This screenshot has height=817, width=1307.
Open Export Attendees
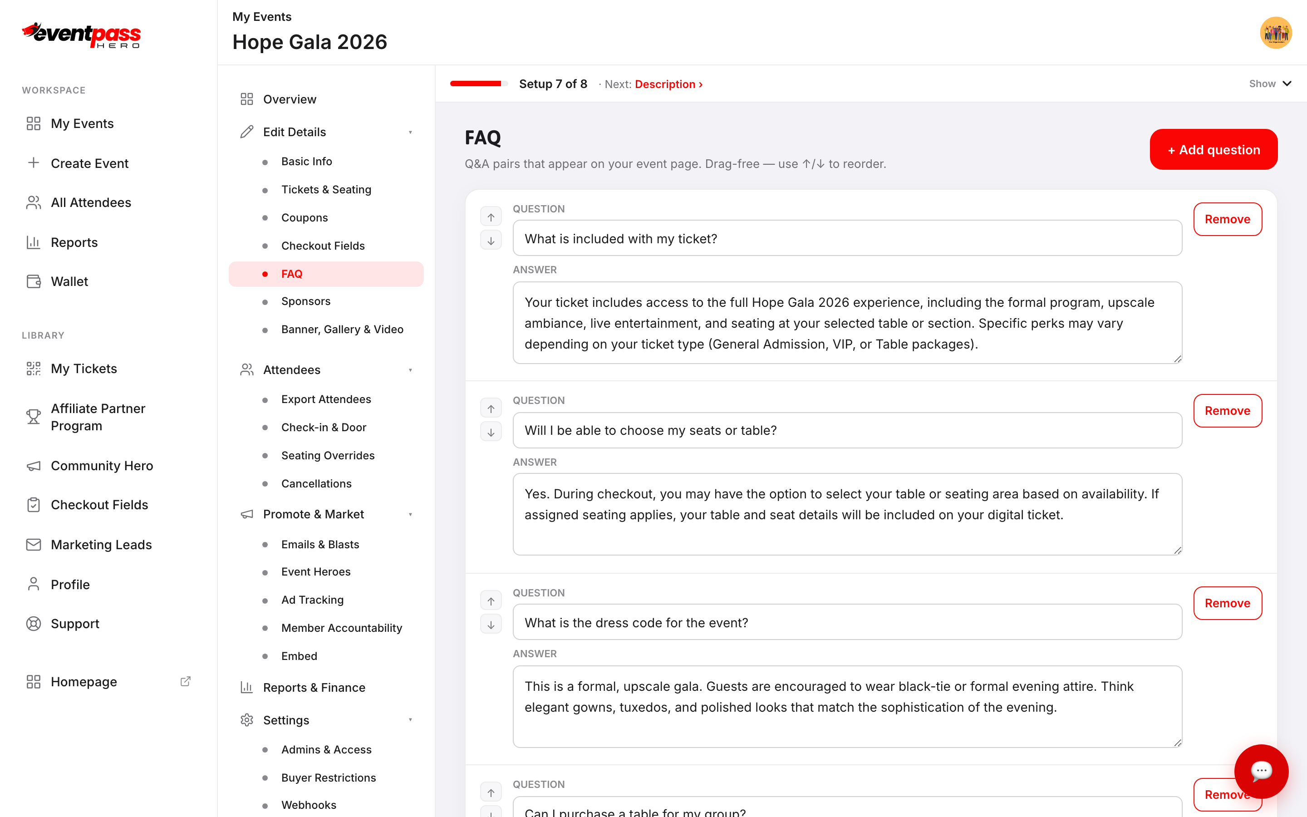point(326,399)
